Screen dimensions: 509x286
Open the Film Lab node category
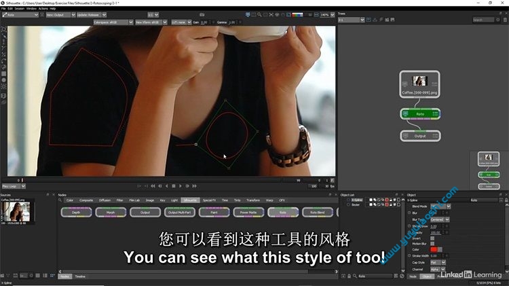point(134,200)
